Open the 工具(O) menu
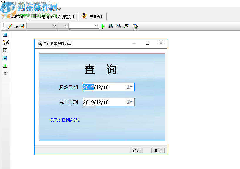The image size is (240, 169). [x=23, y=9]
